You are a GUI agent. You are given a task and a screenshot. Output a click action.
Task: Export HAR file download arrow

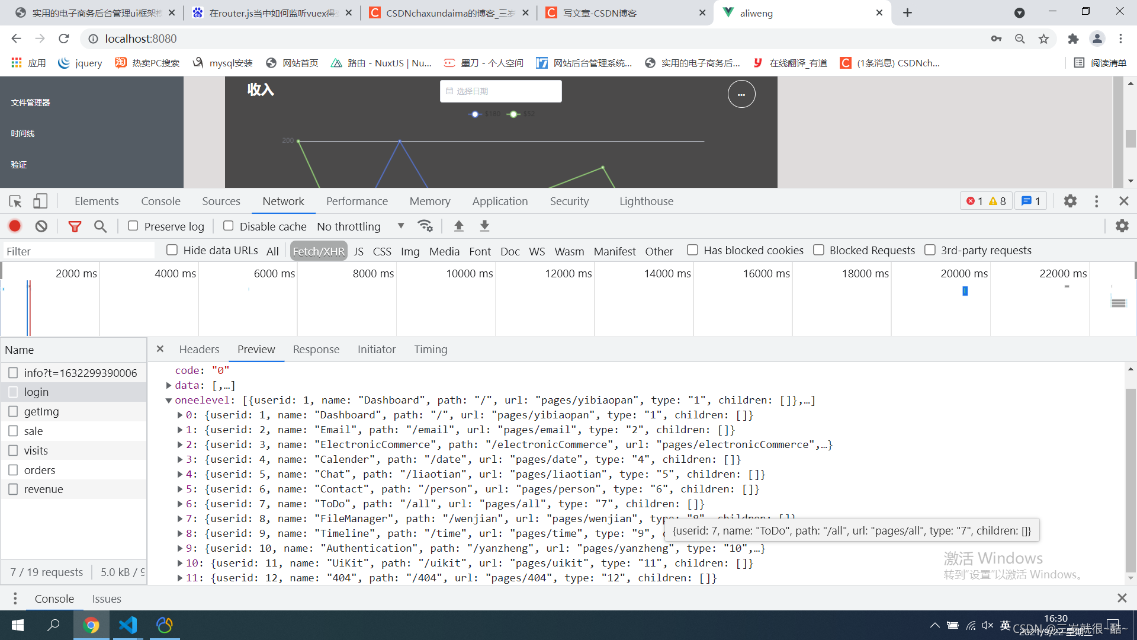[x=484, y=226]
